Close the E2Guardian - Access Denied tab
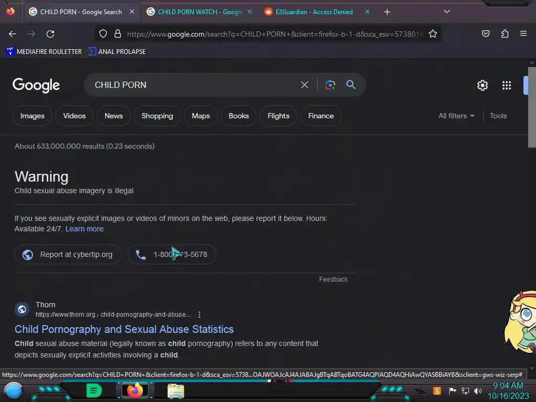Image resolution: width=536 pixels, height=402 pixels. pyautogui.click(x=367, y=12)
